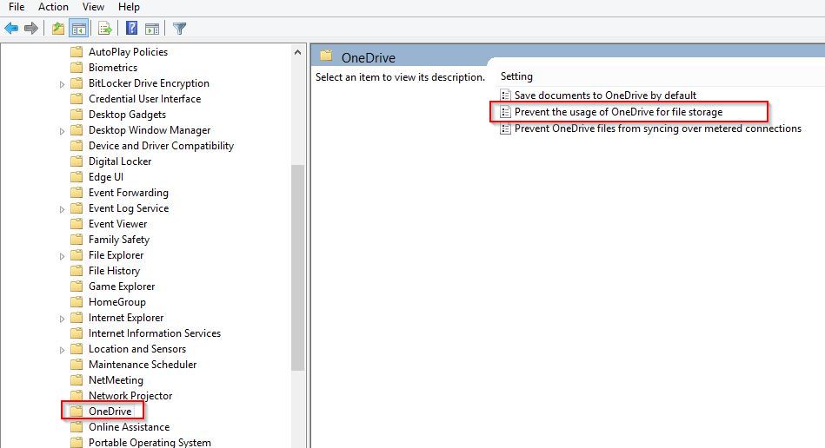Click the NetMeeting folder icon
The width and height of the screenshot is (825, 448).
pos(77,380)
